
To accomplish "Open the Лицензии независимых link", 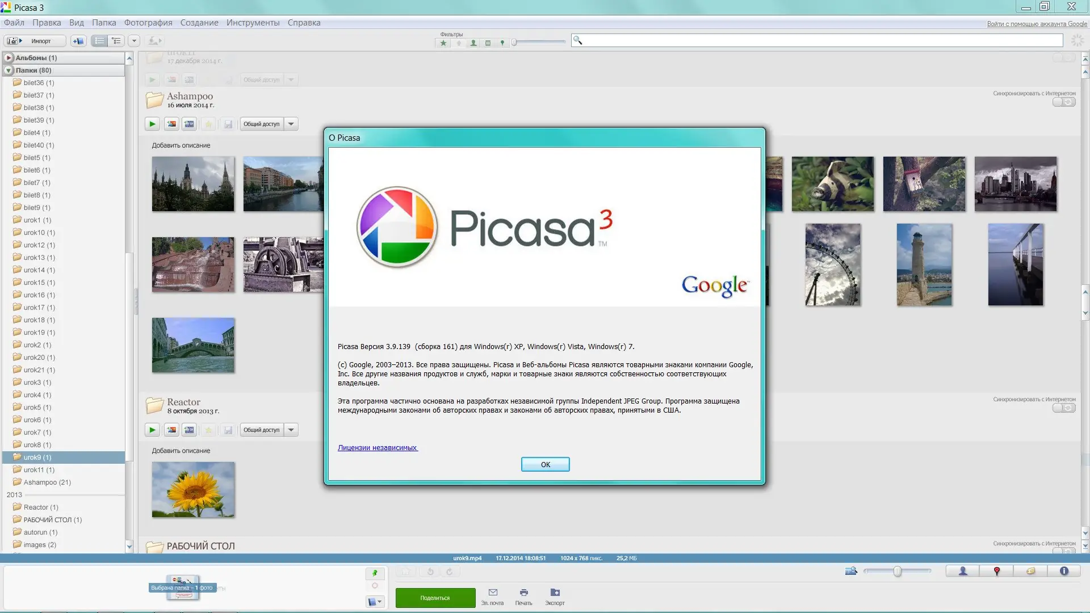I will pyautogui.click(x=378, y=448).
